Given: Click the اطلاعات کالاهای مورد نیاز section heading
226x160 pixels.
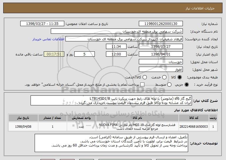Looking at the screenshot, I should tap(196, 110).
